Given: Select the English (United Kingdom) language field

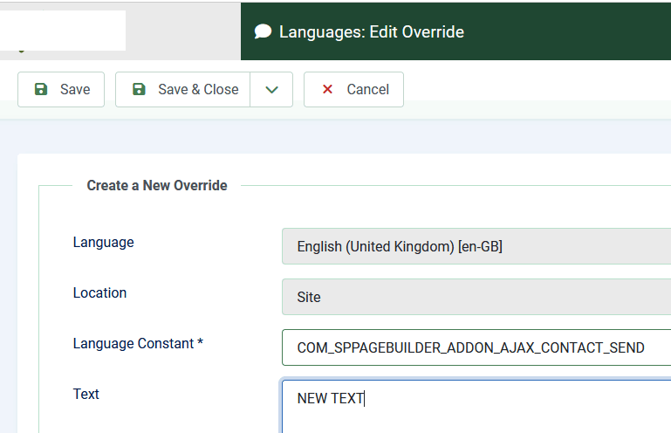Looking at the screenshot, I should [x=476, y=246].
